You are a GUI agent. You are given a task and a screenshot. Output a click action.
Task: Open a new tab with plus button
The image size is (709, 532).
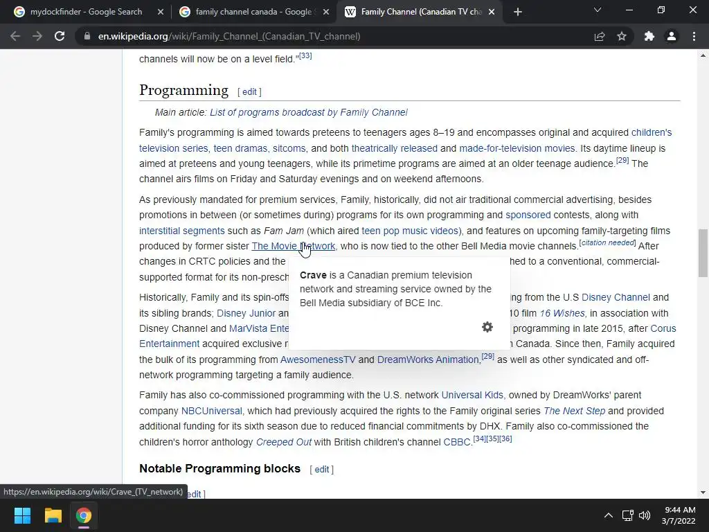pyautogui.click(x=518, y=12)
